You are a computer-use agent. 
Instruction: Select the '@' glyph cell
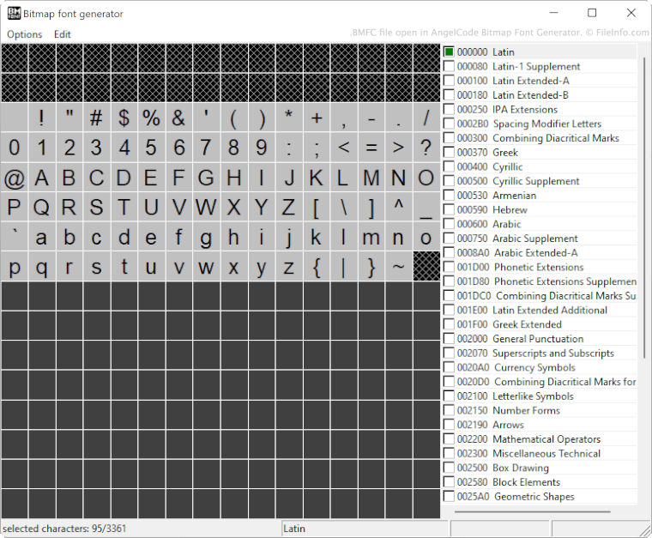(x=15, y=178)
